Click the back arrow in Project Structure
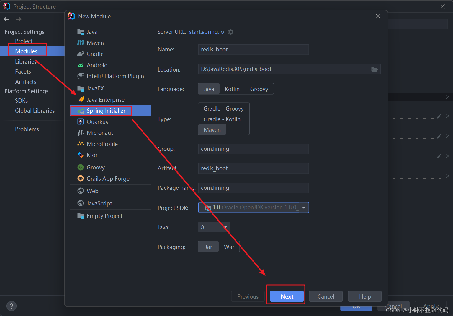453x316 pixels. 7,19
